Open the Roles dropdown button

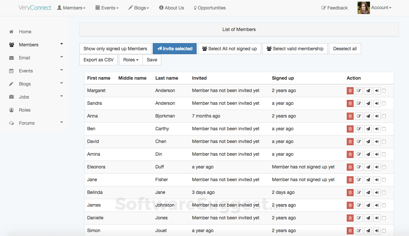point(131,60)
